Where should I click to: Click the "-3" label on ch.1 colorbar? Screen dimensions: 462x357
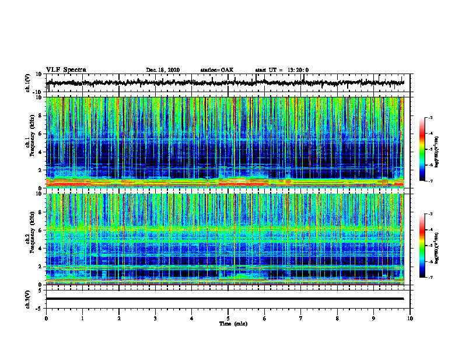[430, 118]
